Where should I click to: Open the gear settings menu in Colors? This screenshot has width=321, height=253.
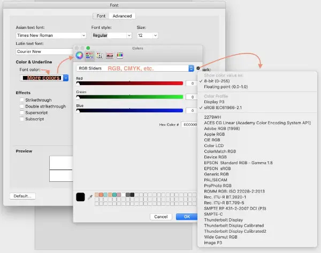click(x=198, y=68)
